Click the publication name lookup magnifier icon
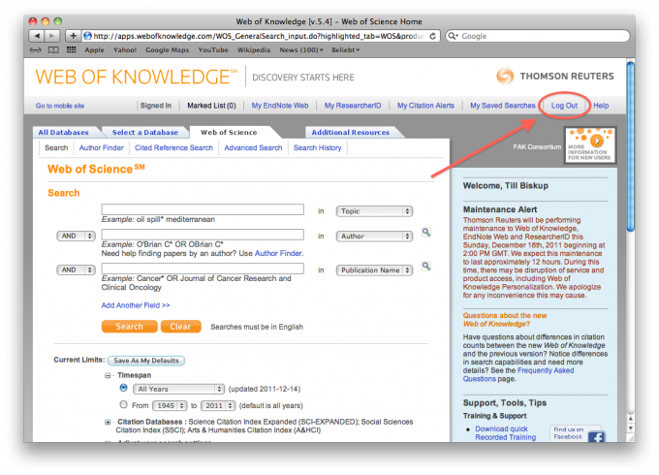The height and width of the screenshot is (475, 659). point(425,266)
